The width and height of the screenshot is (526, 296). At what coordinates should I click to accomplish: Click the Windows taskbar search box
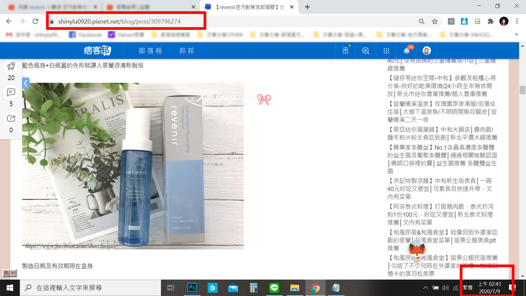pyautogui.click(x=90, y=288)
